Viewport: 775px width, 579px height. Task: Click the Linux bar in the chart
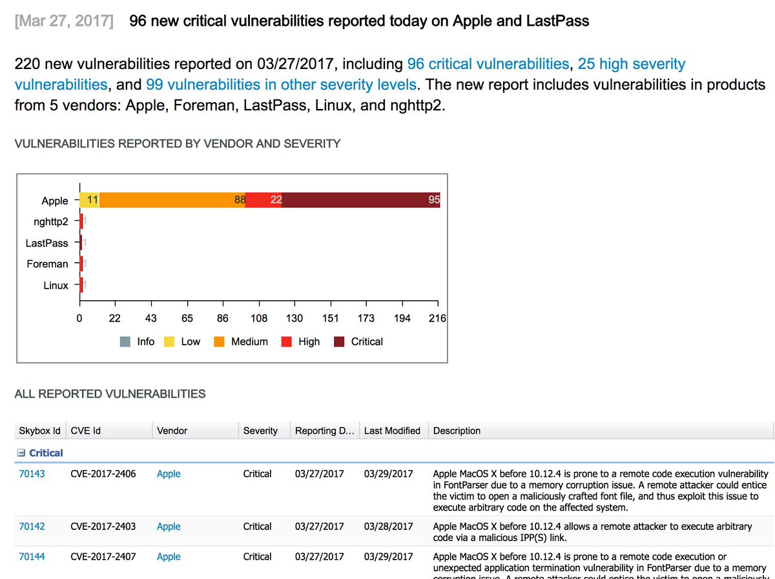81,285
